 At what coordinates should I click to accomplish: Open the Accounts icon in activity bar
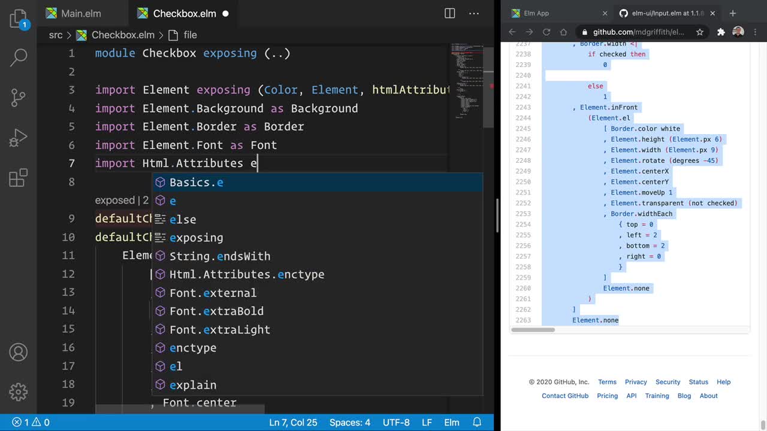(x=19, y=352)
